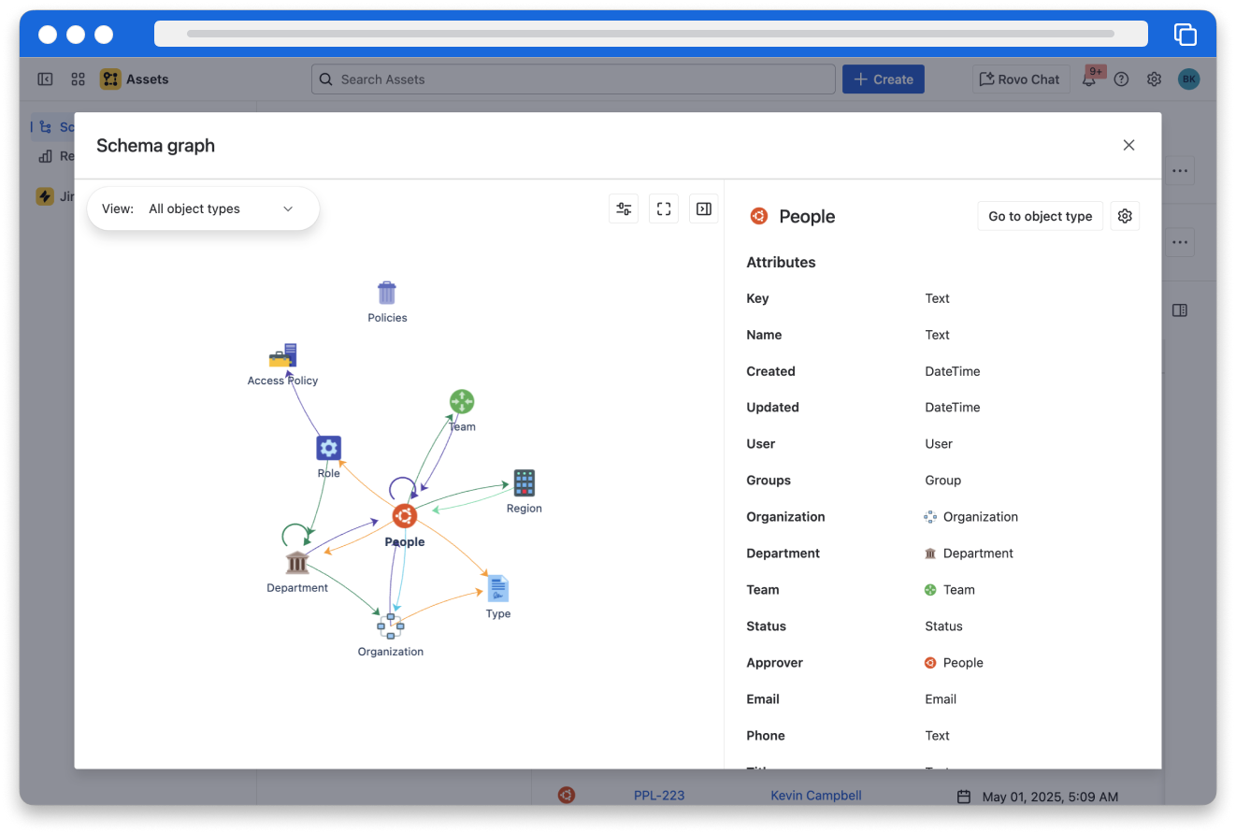Screen dimensions: 1236x834
Task: Click Go to object type button
Action: (1040, 216)
